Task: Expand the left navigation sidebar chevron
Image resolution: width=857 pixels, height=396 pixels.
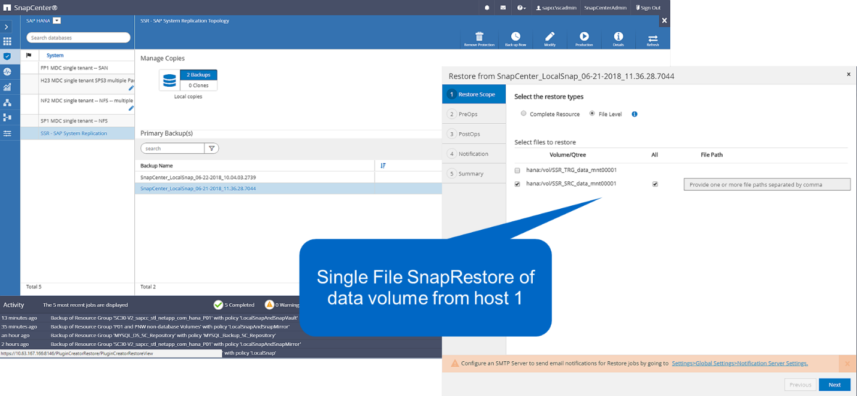Action: (7, 27)
